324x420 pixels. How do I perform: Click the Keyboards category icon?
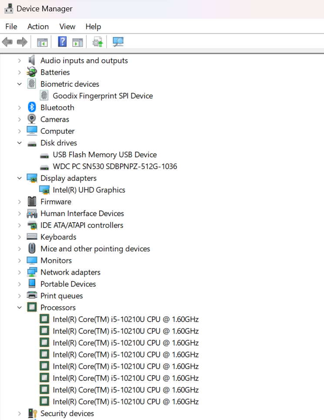tap(32, 237)
